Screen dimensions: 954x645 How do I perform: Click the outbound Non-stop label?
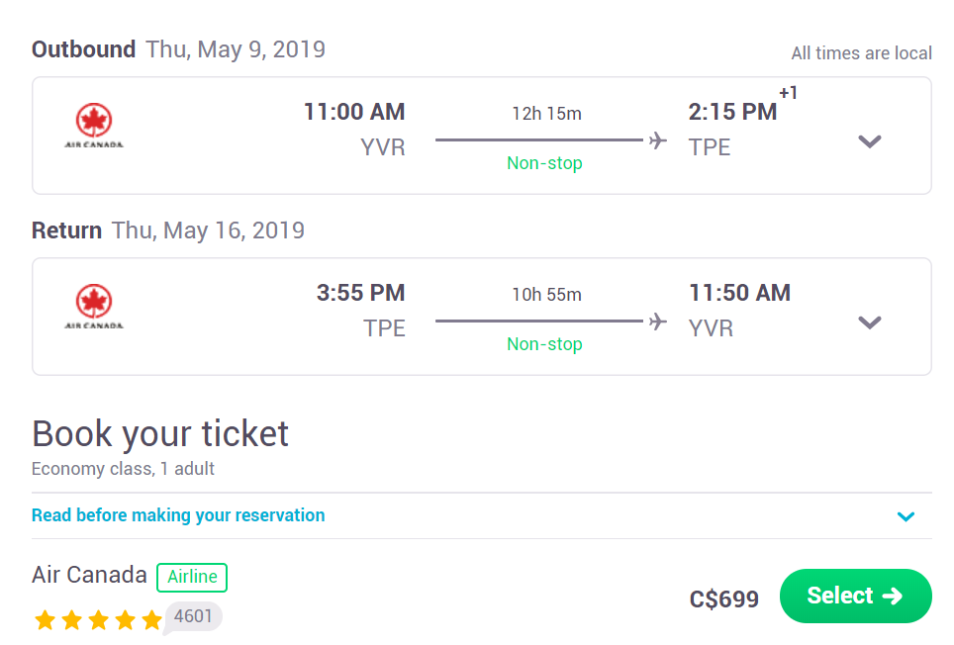click(544, 163)
